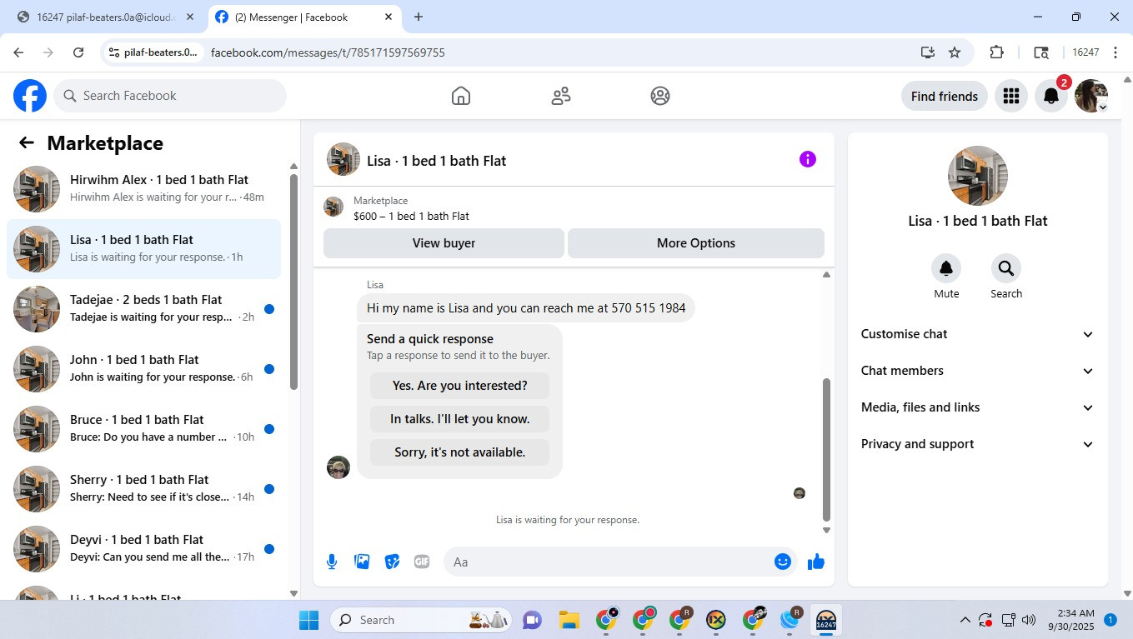
Task: Choose a sticker from the sticker icon
Action: 392,562
